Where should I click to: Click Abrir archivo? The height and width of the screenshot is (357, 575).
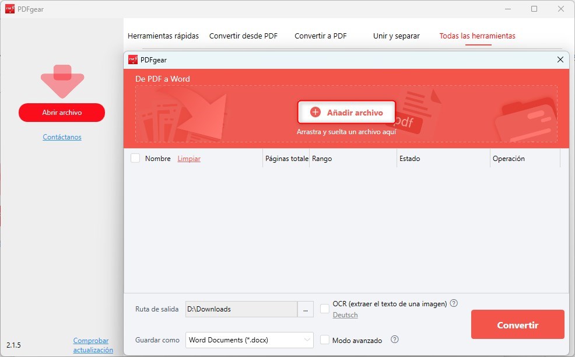tap(61, 112)
